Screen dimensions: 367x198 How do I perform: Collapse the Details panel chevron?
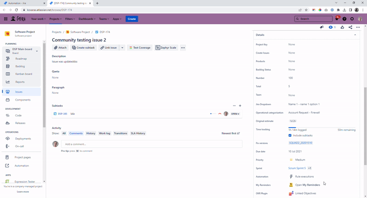(355, 35)
